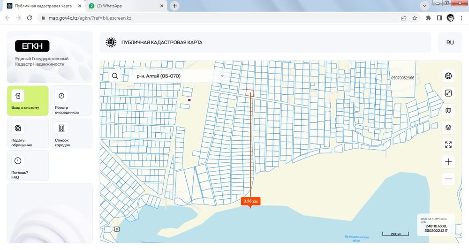Click the ЕГКН logo
The height and width of the screenshot is (250, 469).
(x=32, y=46)
